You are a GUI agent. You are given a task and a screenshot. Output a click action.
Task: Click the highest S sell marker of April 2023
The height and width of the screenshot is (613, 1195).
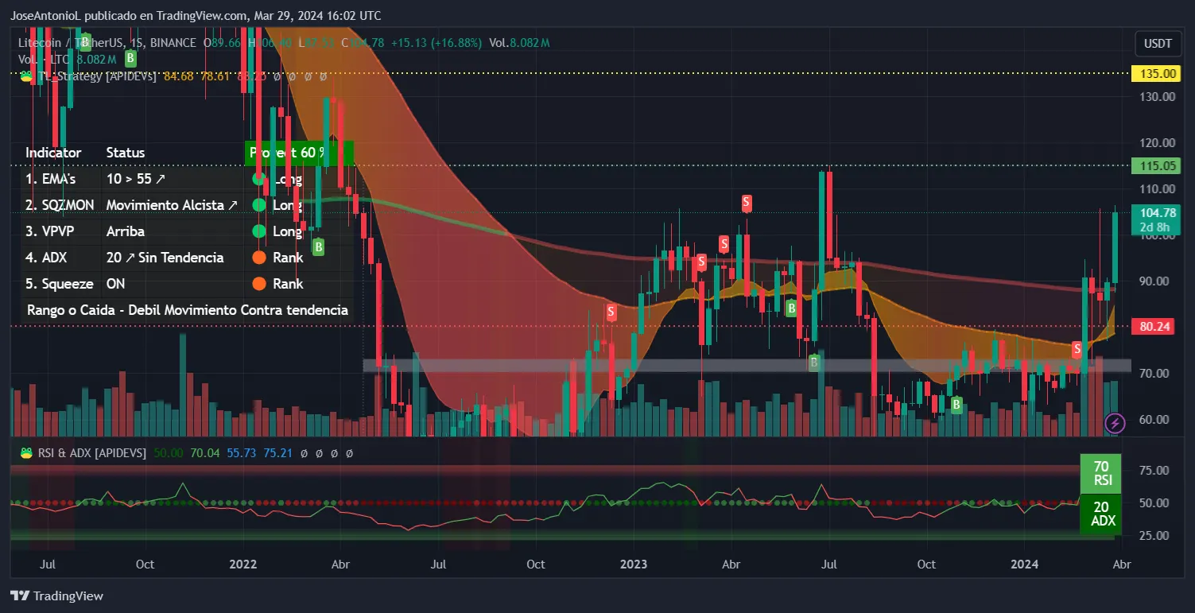click(x=747, y=203)
